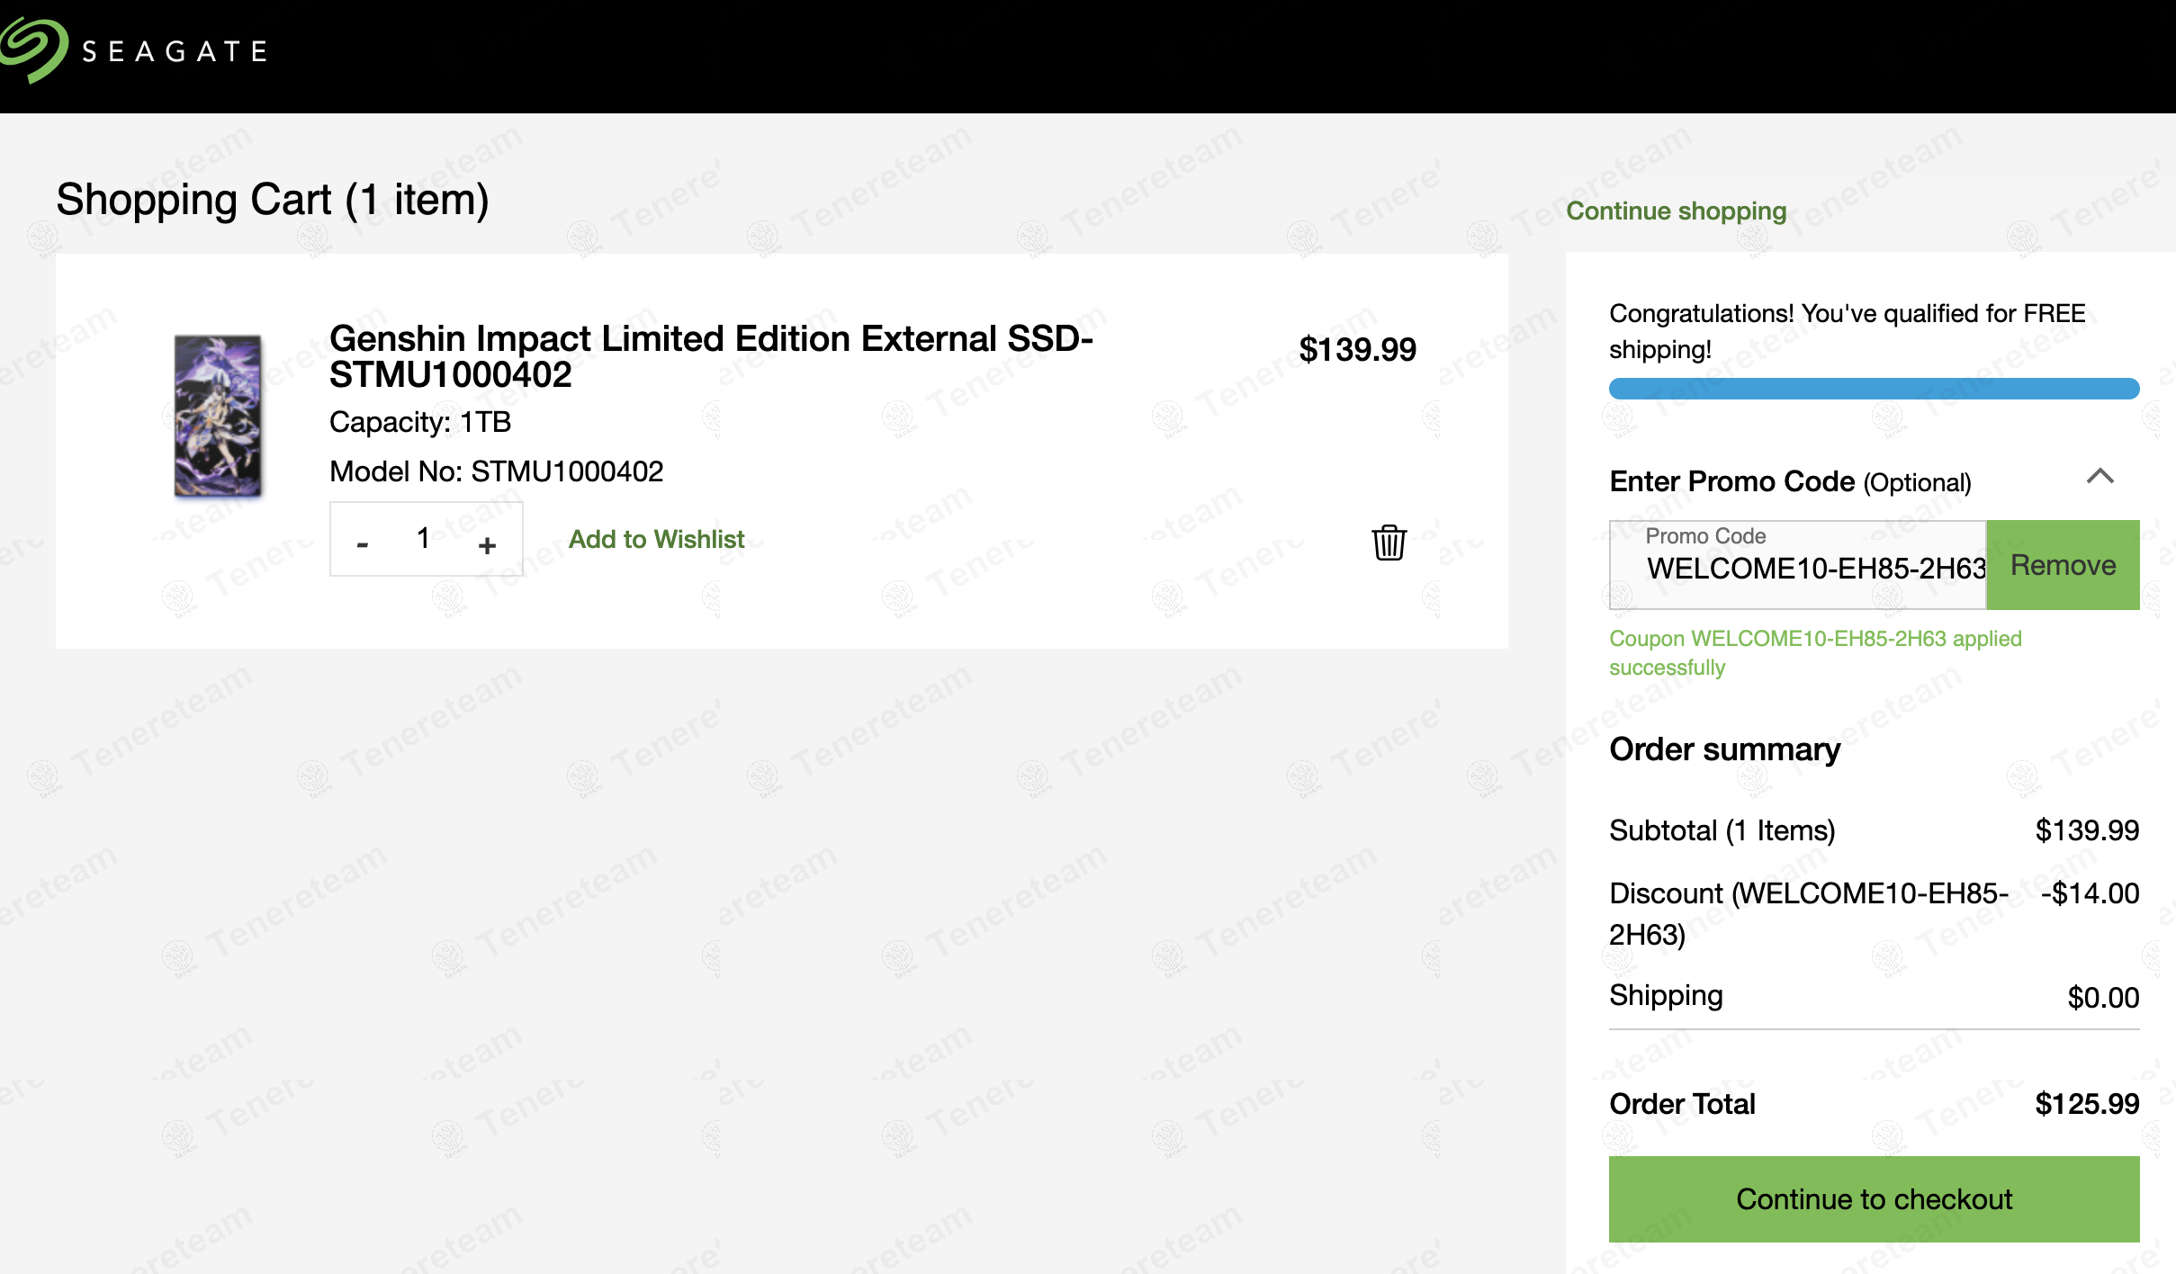Follow the Continue shopping link
The image size is (2176, 1274).
coord(1676,211)
